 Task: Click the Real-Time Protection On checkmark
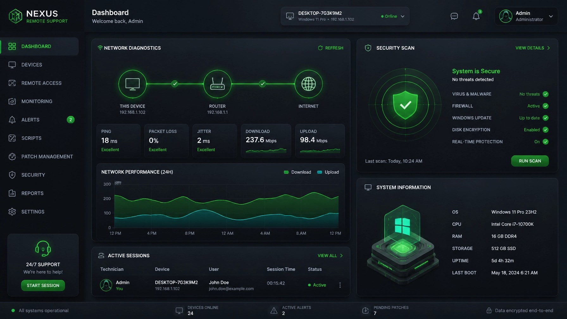[545, 142]
